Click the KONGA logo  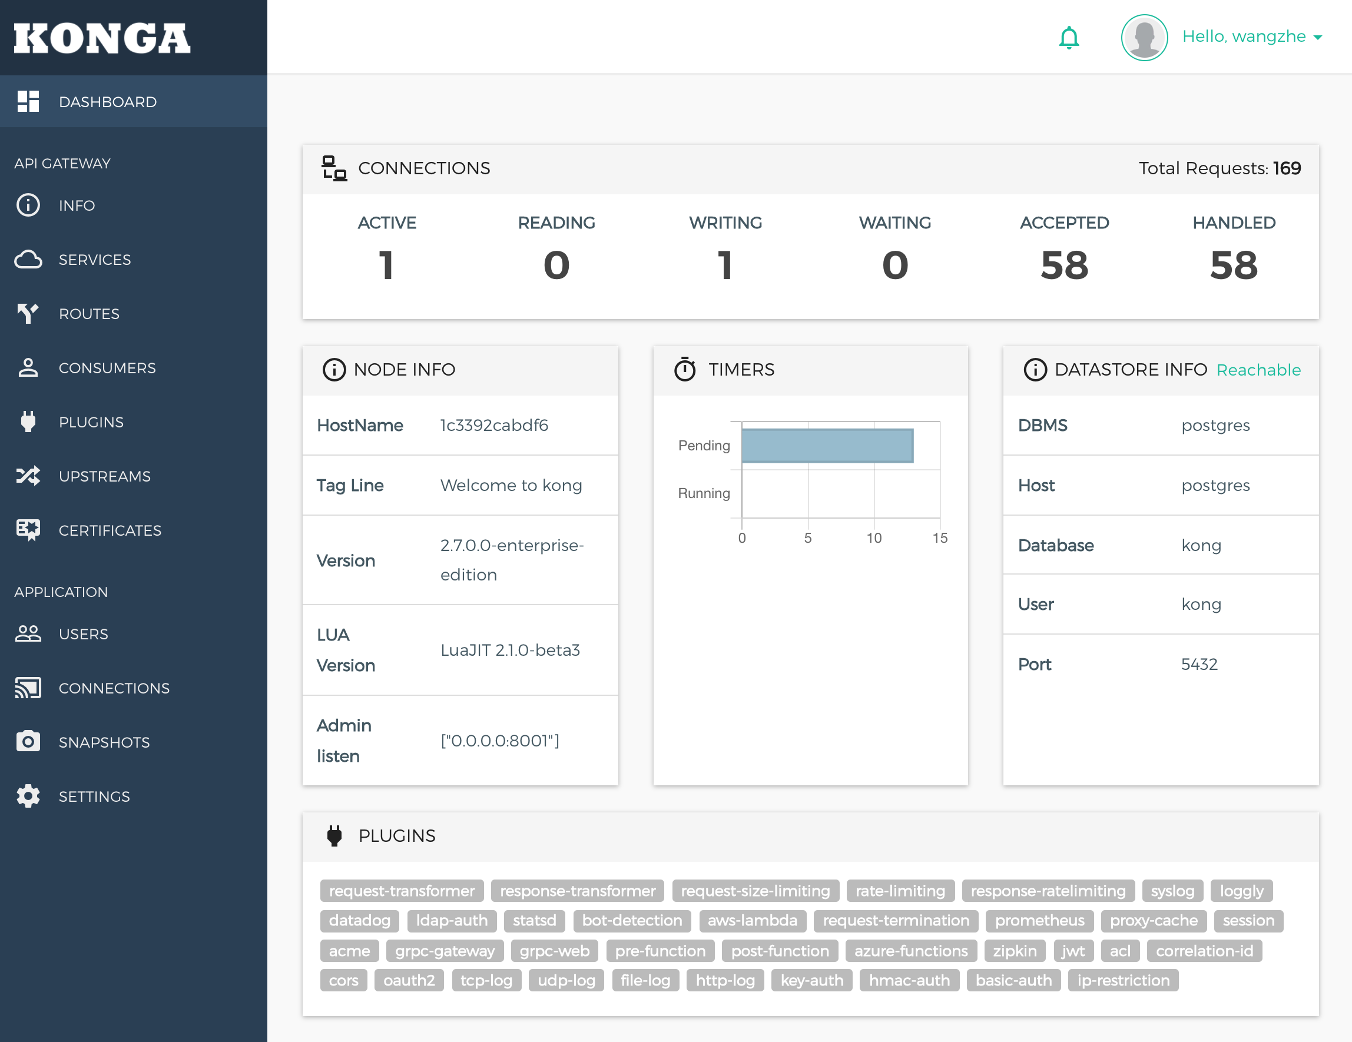[102, 38]
